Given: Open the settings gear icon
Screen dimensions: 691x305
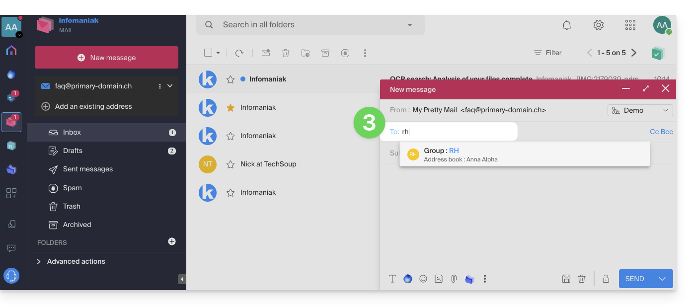Looking at the screenshot, I should (599, 25).
